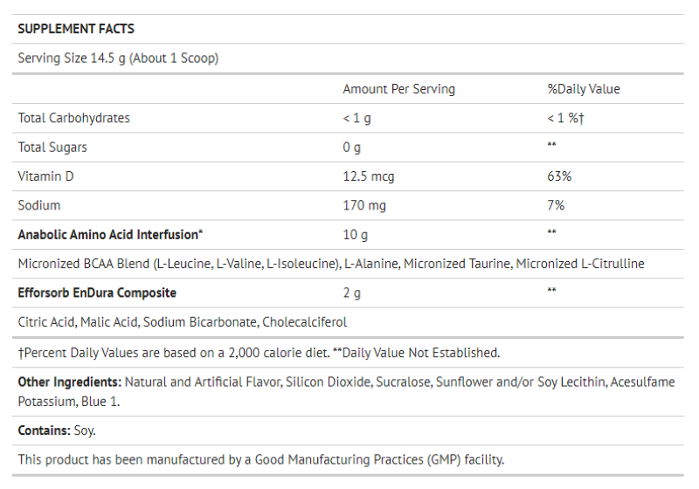Click the 7% daily value for Sodium

[x=556, y=205]
